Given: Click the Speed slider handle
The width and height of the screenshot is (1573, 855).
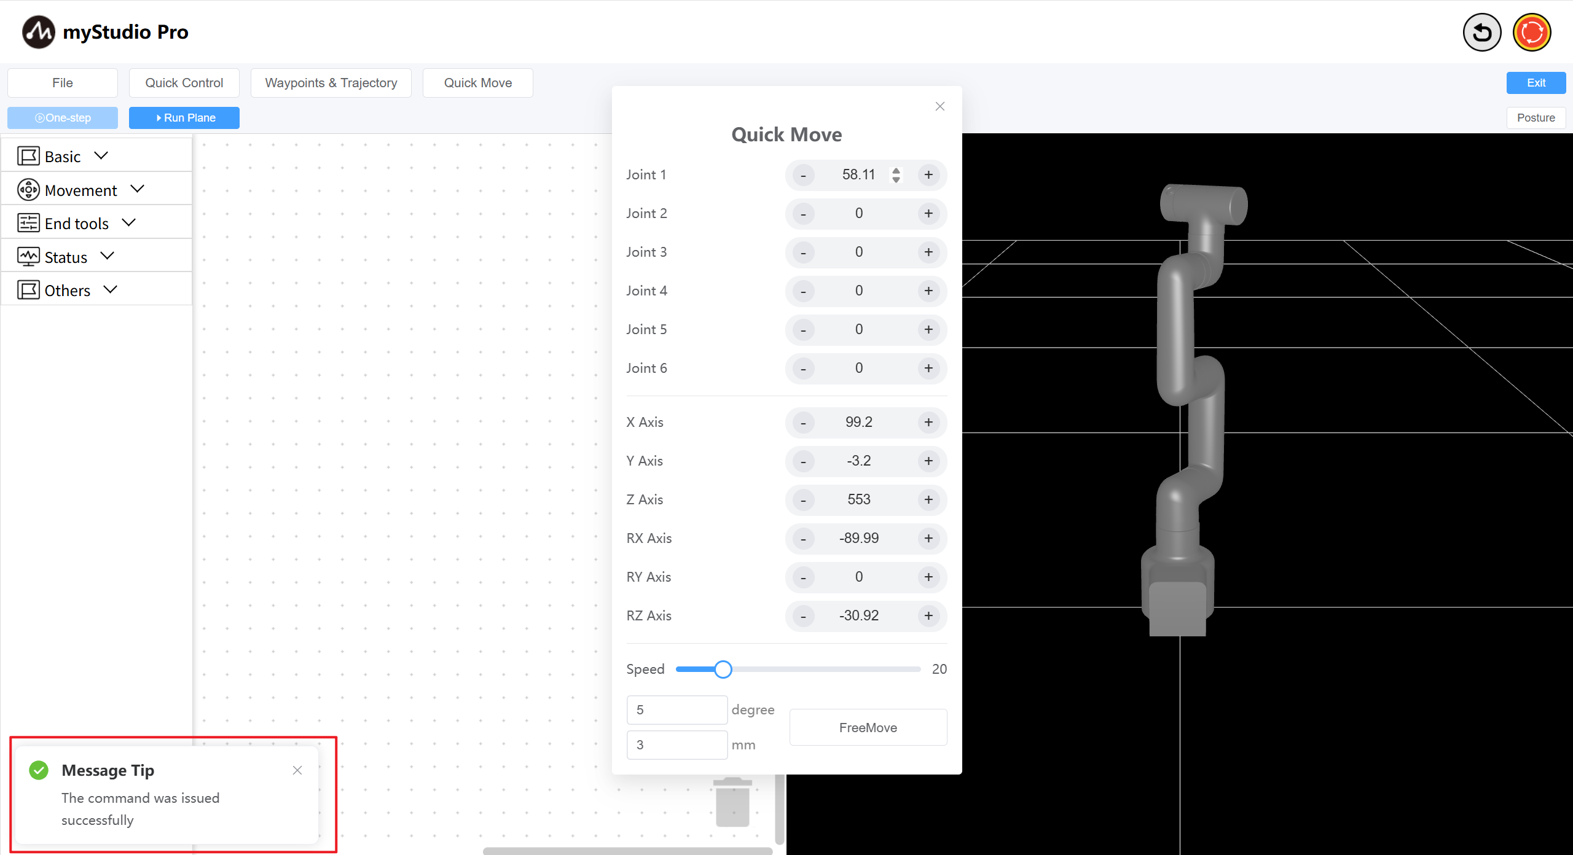Looking at the screenshot, I should coord(723,670).
